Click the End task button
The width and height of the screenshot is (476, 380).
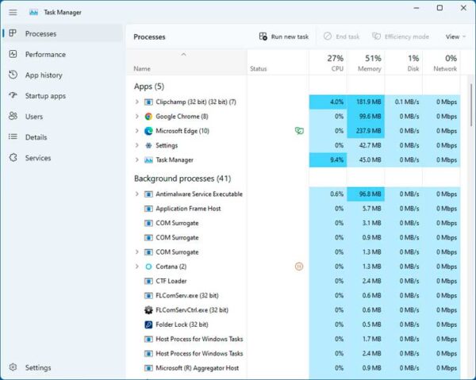tap(341, 36)
